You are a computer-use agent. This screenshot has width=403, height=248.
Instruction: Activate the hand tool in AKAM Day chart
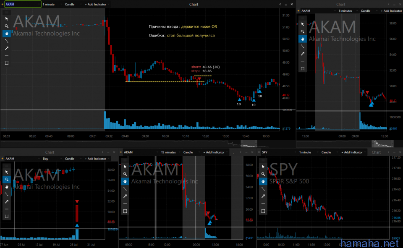pos(7,187)
